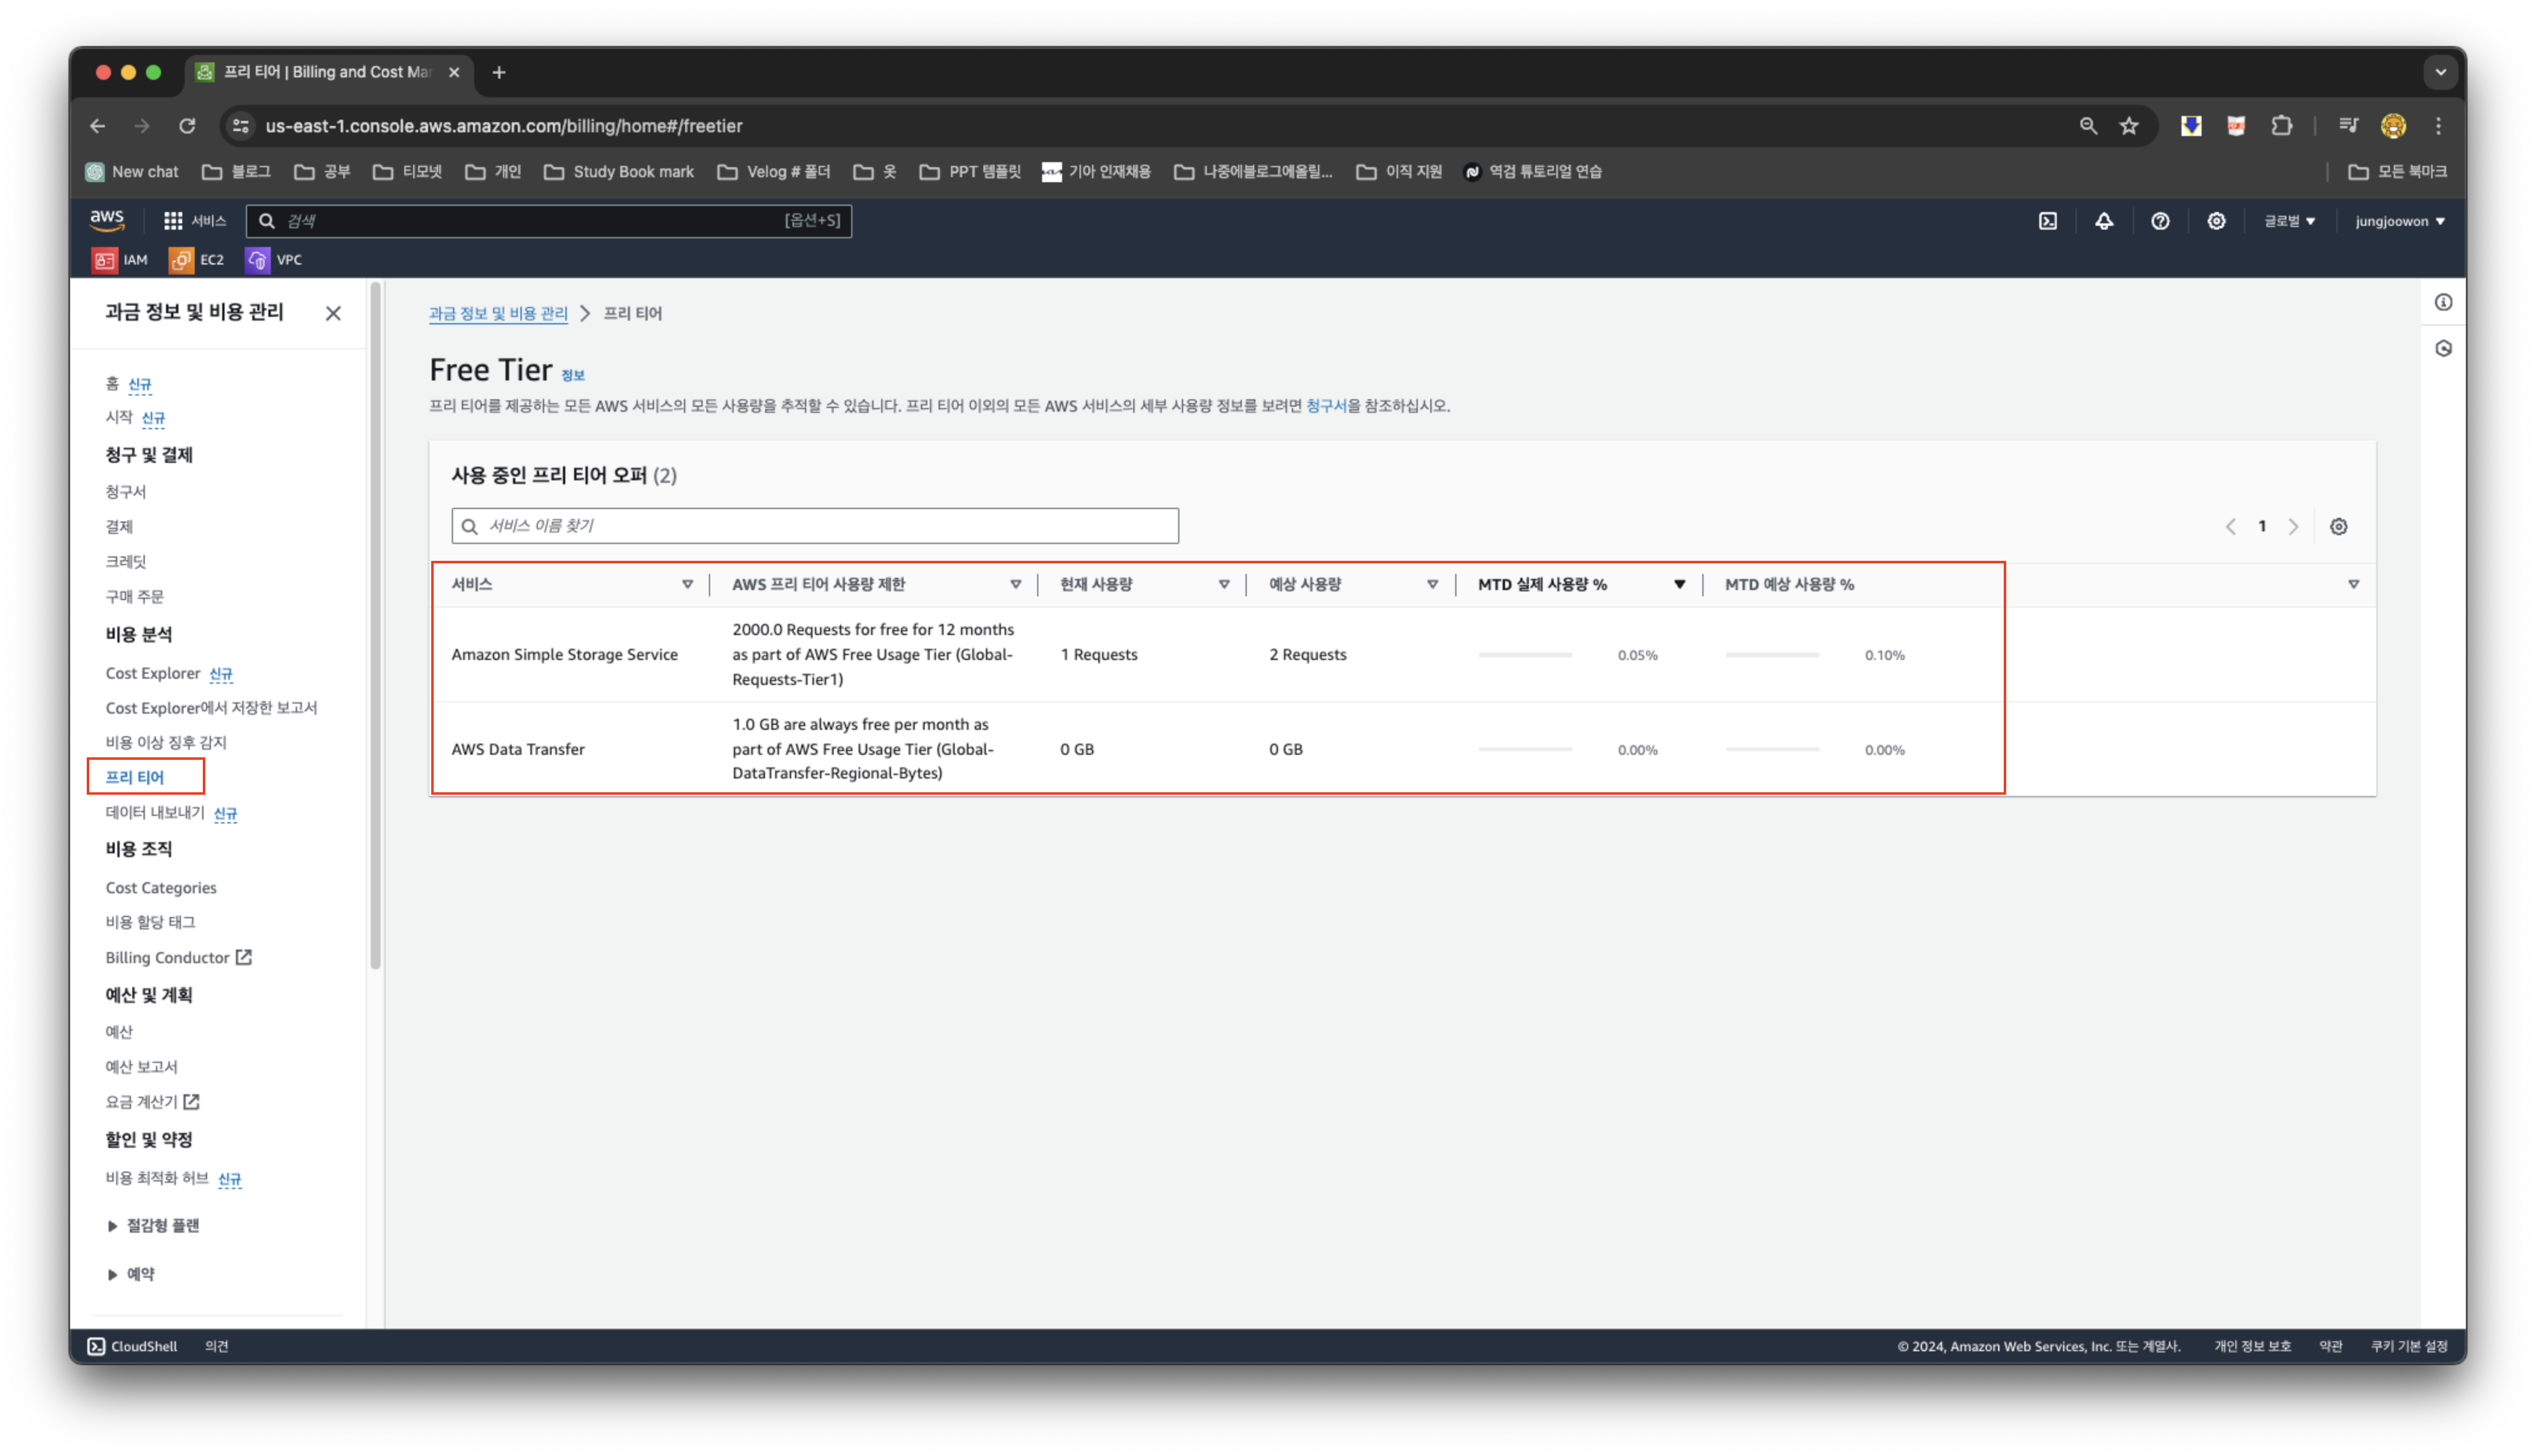Go to next page of free tier table

(2292, 527)
